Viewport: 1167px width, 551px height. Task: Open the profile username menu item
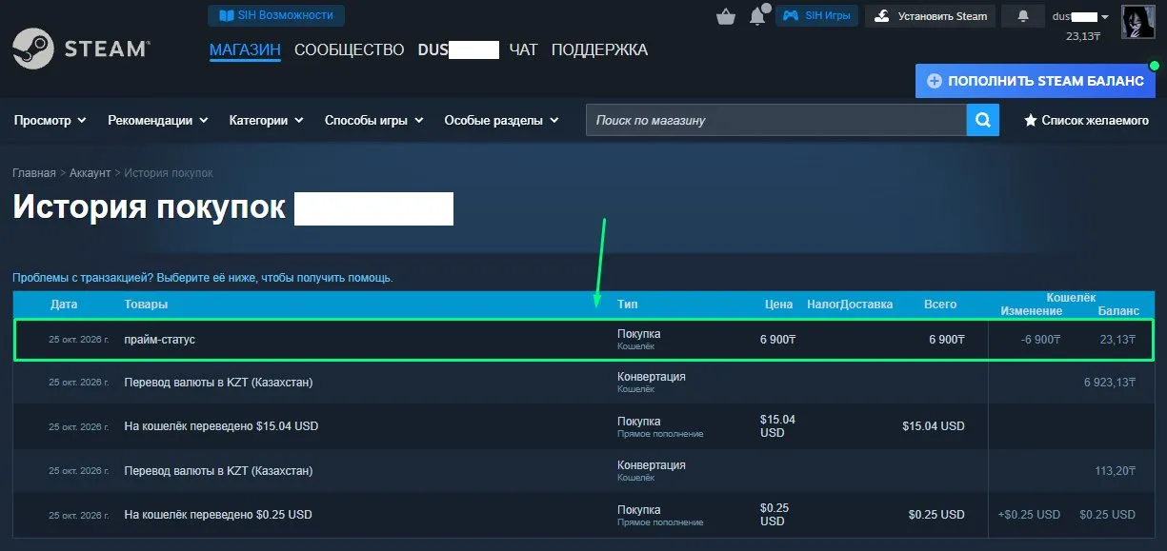coord(458,49)
